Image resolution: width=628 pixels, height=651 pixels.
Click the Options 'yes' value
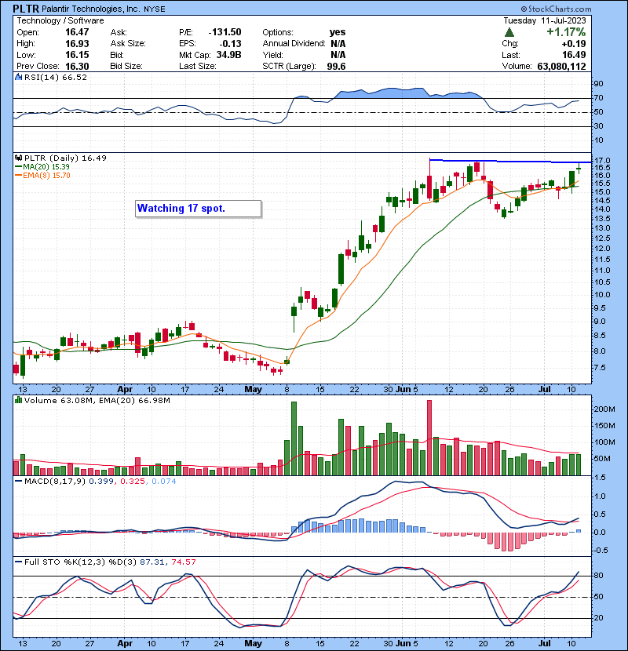pyautogui.click(x=338, y=32)
